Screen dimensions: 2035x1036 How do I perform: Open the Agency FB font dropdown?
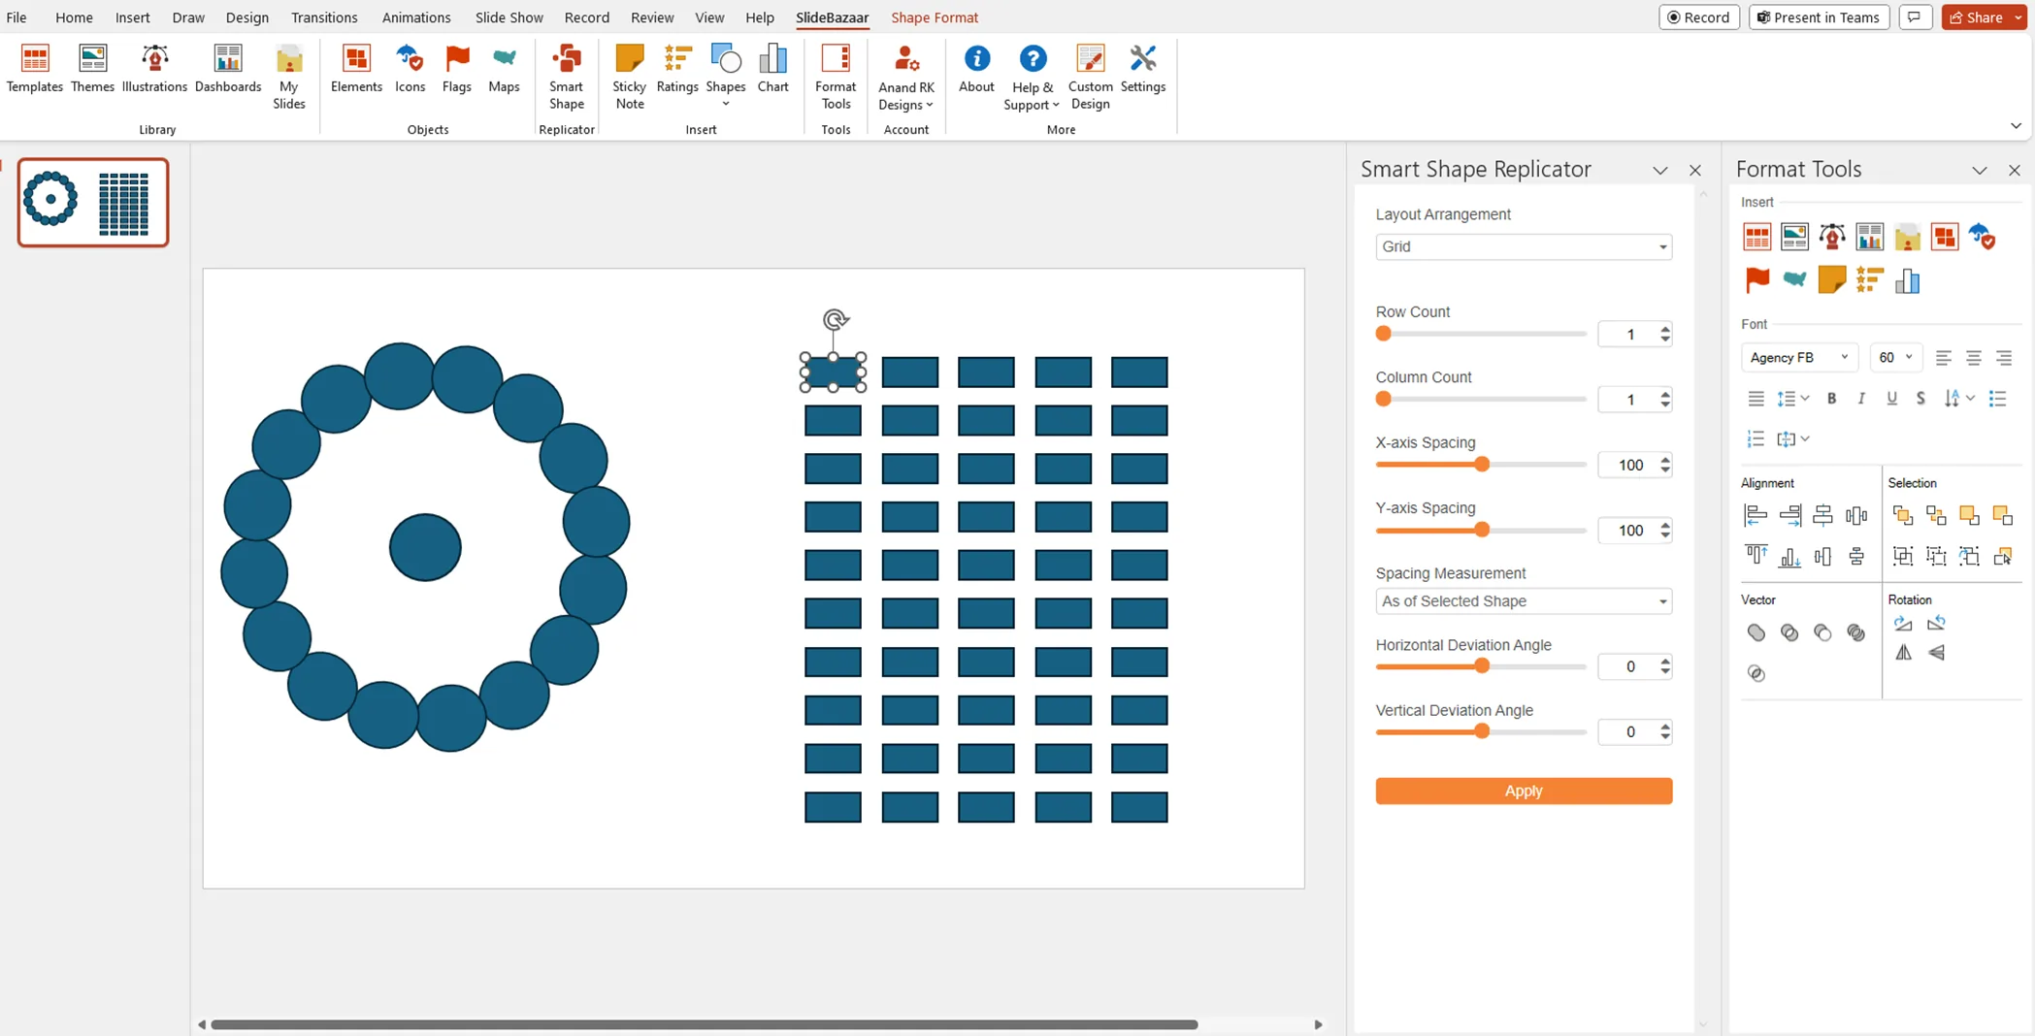(x=1799, y=357)
